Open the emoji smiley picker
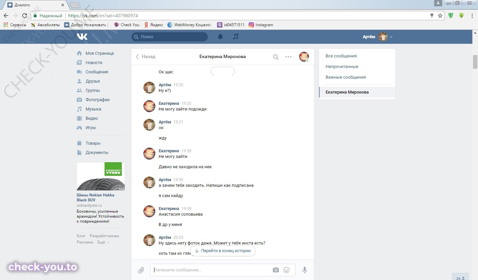Screen dimensions: 478x280 coord(286,270)
